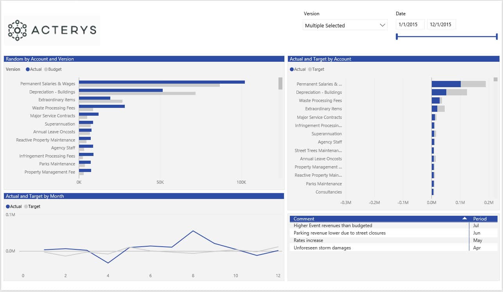This screenshot has height=292, width=503.
Task: Select the Unforeseen storm damages comment row
Action: [x=322, y=248]
